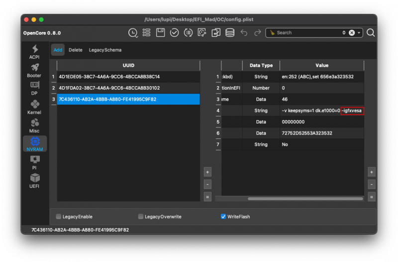
Task: Enable the LegacyEnable checkbox
Action: [59, 217]
